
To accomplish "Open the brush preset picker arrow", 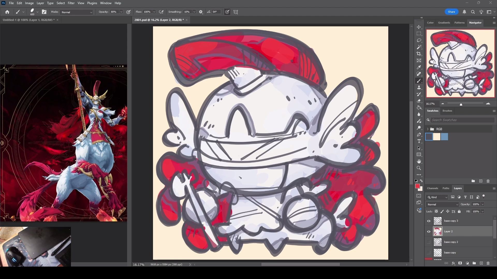I will click(x=38, y=12).
